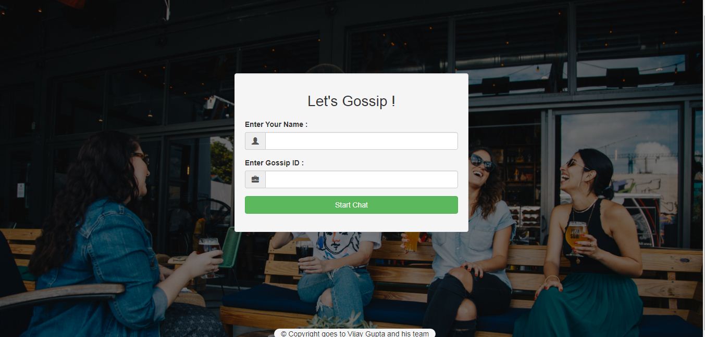Click the green Start Chat button

pos(351,205)
